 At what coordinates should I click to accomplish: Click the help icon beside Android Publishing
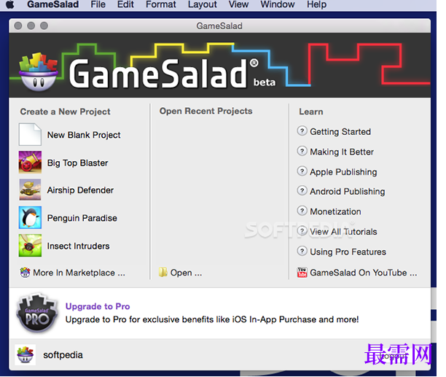pyautogui.click(x=302, y=190)
